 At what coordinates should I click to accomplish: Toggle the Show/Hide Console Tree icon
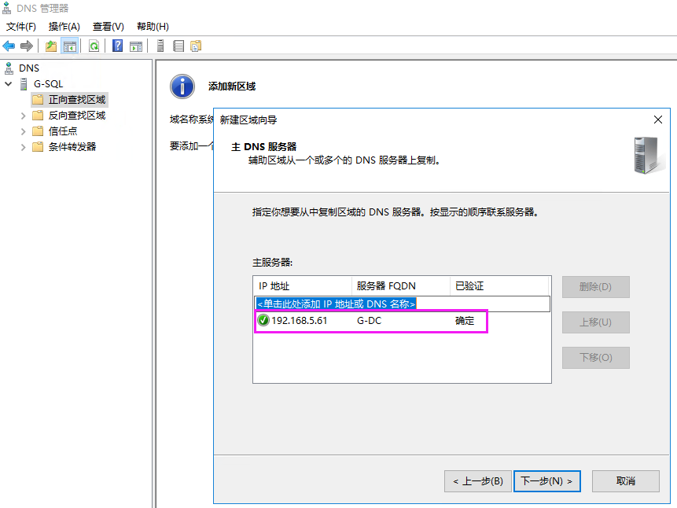[x=69, y=46]
